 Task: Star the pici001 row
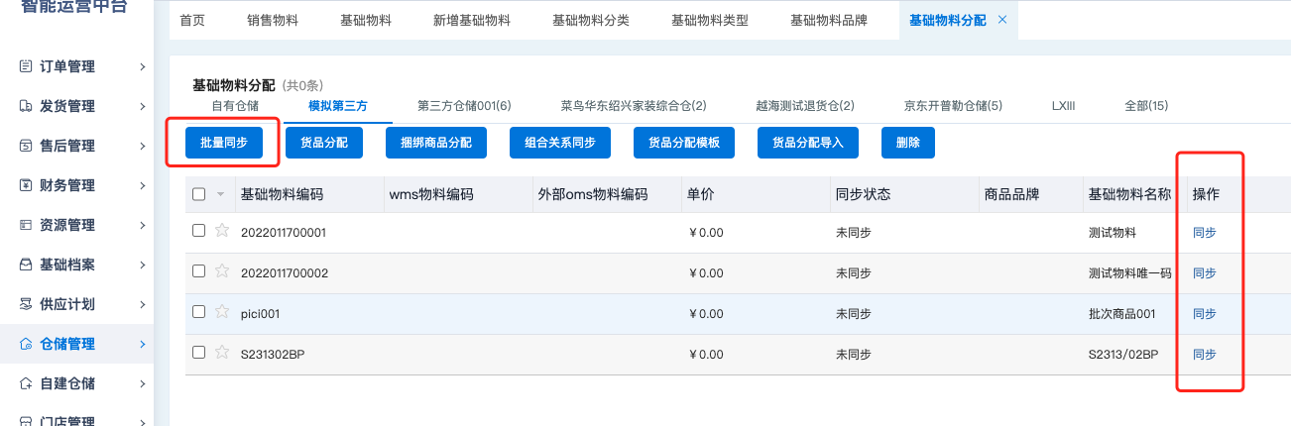[222, 312]
